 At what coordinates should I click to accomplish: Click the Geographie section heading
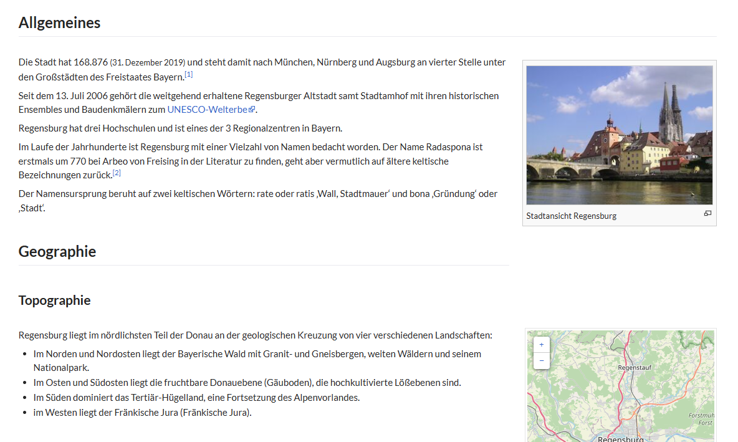coord(57,252)
